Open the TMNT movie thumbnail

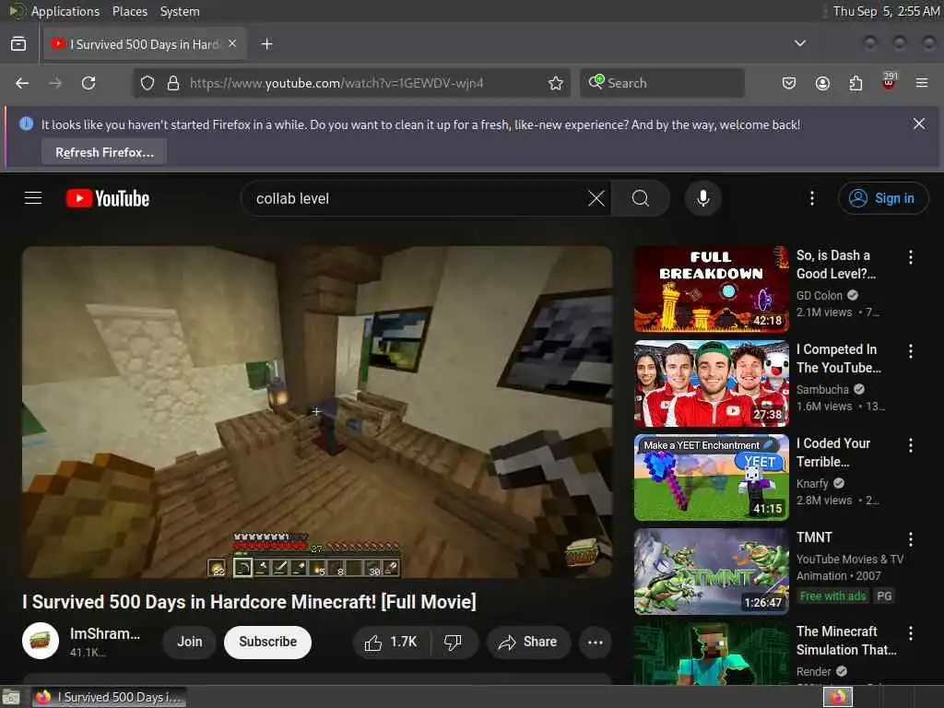pos(711,572)
